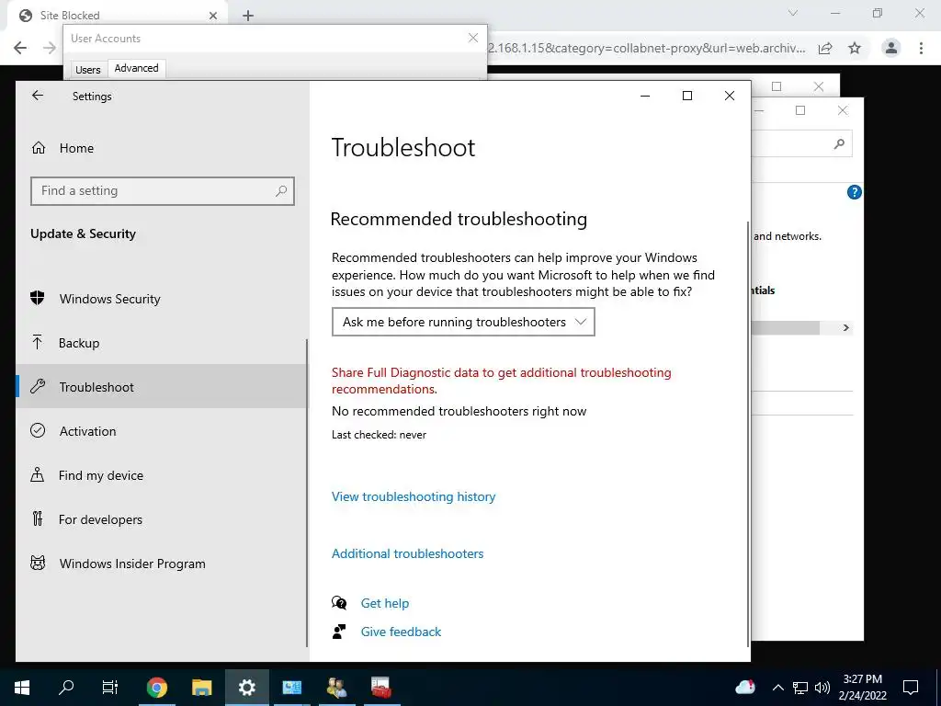
Task: Switch to Advanced tab in User Accounts
Action: click(x=136, y=68)
